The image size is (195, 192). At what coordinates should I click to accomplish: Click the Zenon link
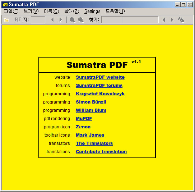[x=83, y=127]
